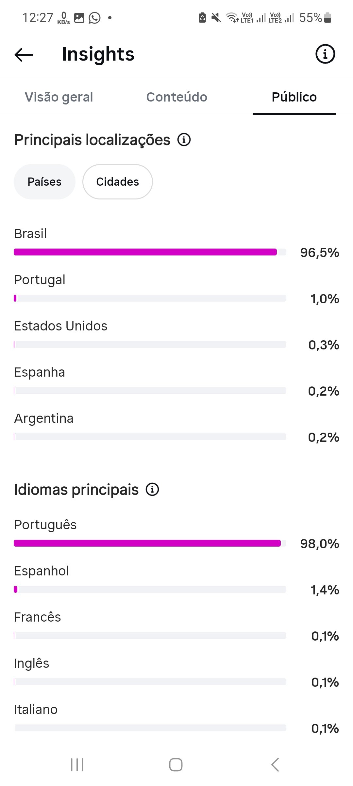This screenshot has height=786, width=353.
Task: Tap the info icon beside Idiomas principais
Action: click(x=152, y=490)
